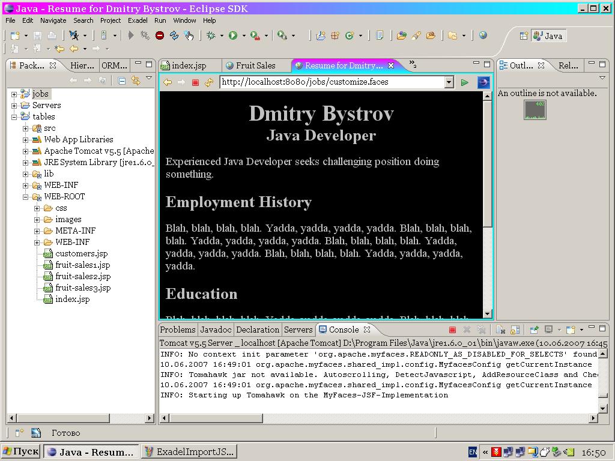
Task: Click the browser URL address field
Action: pos(332,82)
